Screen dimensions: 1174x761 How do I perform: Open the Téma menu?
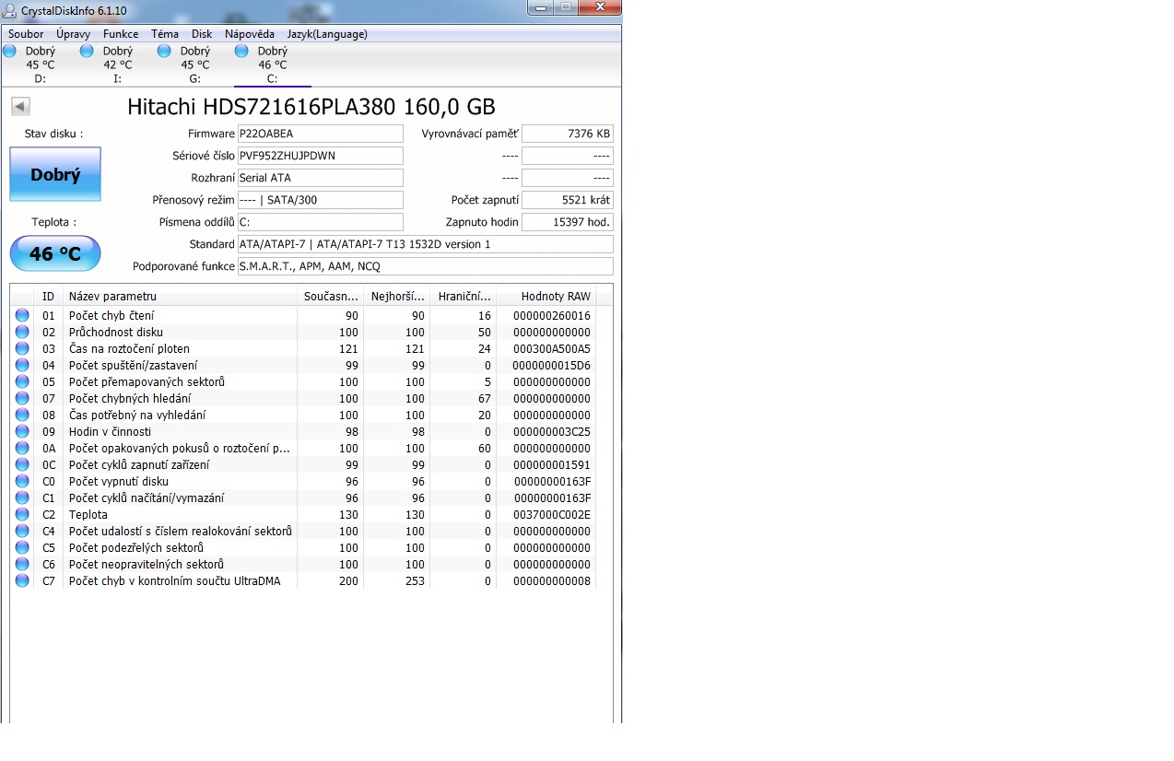(165, 34)
